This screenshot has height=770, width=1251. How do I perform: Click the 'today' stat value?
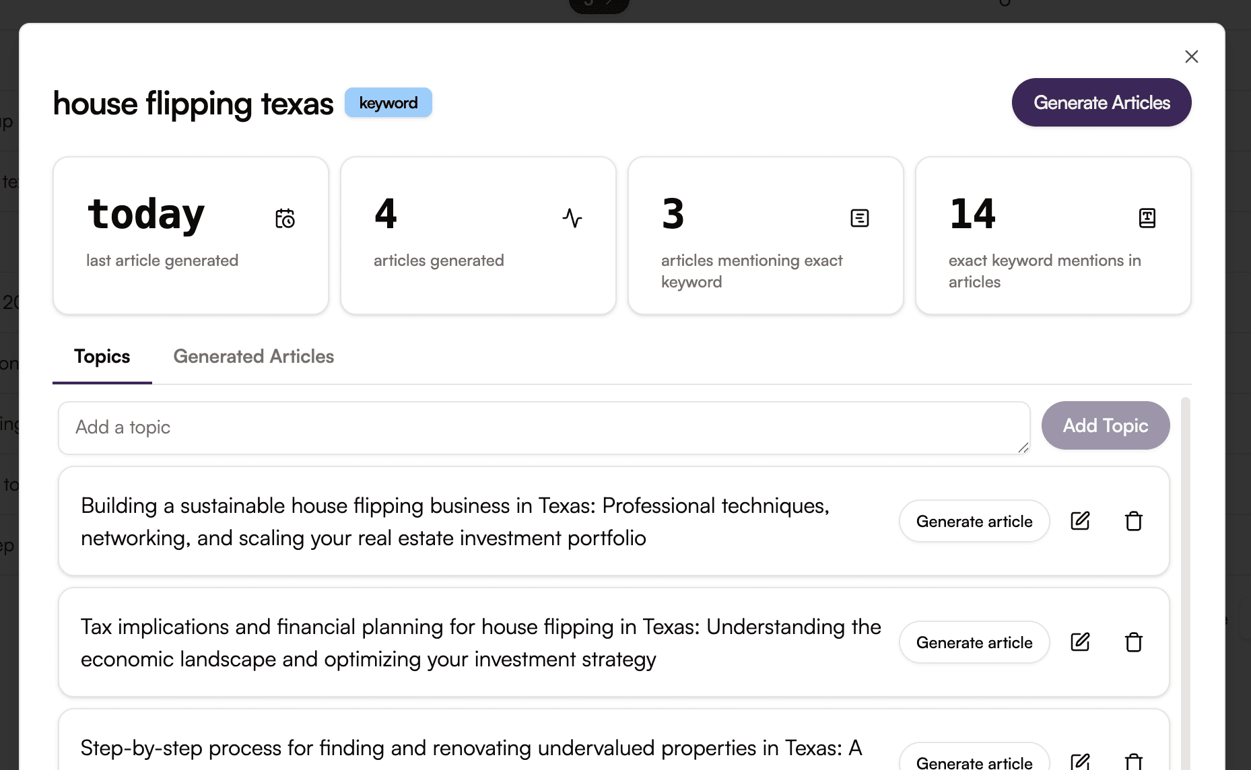[146, 215]
